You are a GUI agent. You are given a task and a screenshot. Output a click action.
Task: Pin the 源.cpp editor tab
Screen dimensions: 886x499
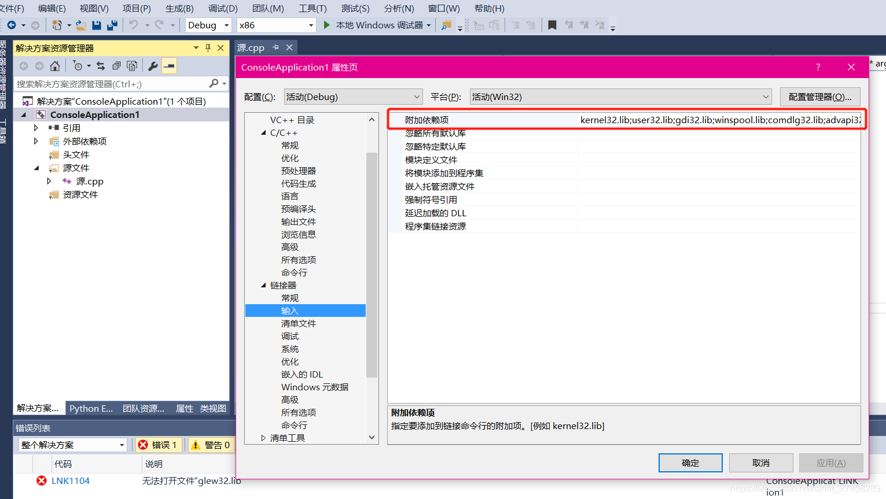(x=275, y=47)
